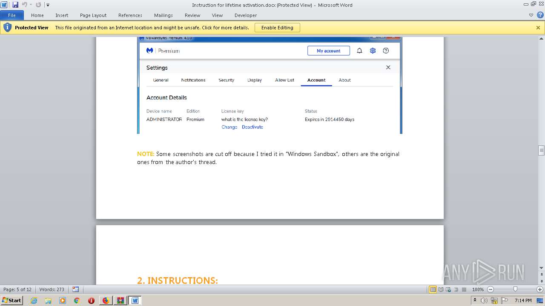Save the document from Quick Access Toolbar
Screen dimensions: 545x306
tap(15, 5)
